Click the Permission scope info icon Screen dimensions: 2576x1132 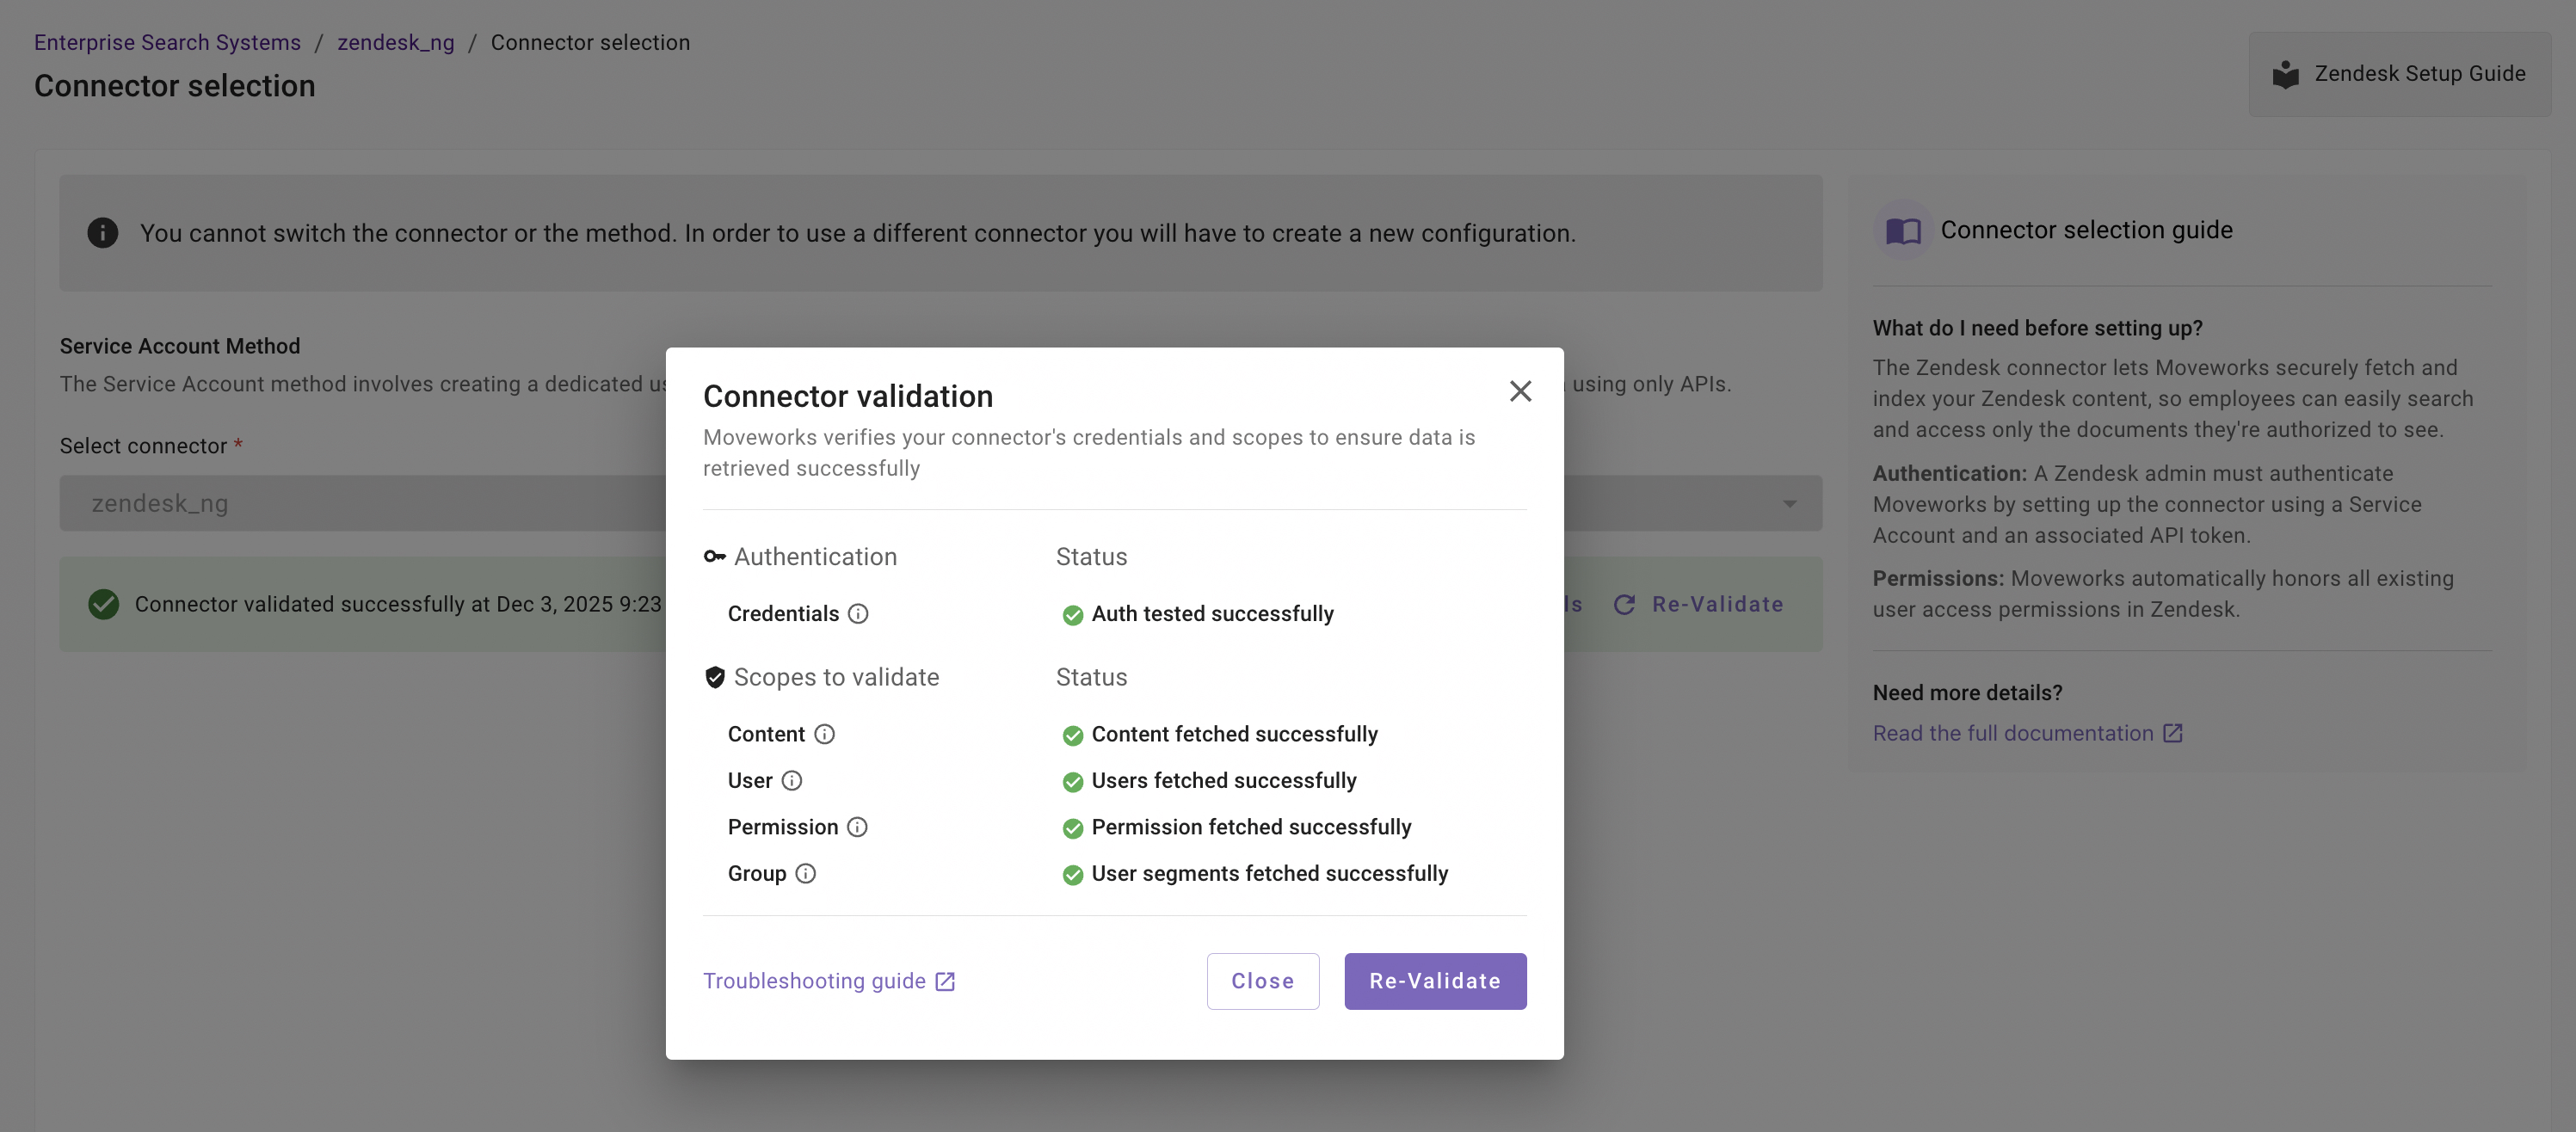click(x=857, y=827)
